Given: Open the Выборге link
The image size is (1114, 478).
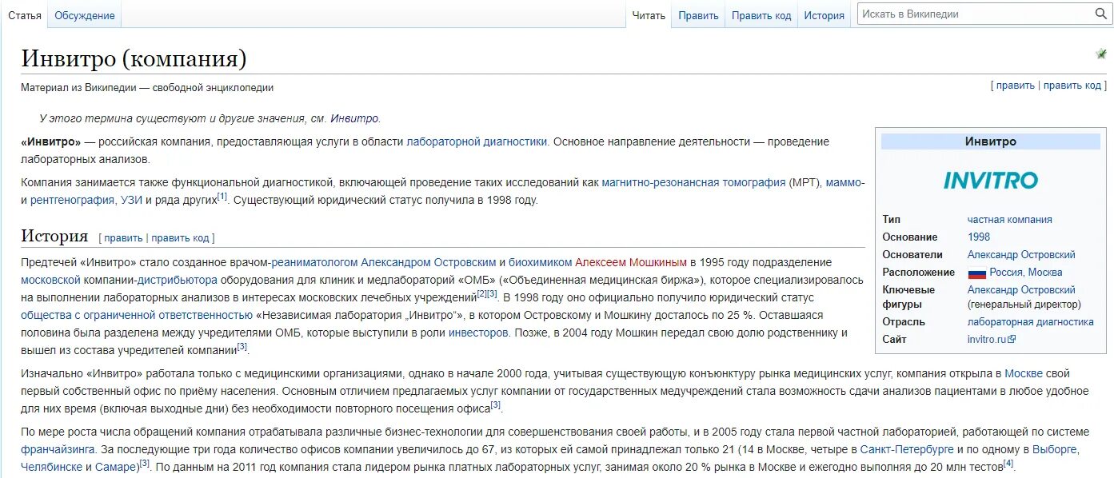Looking at the screenshot, I should click(1055, 449).
